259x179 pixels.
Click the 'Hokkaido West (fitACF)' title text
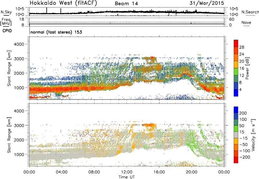[x=63, y=3]
